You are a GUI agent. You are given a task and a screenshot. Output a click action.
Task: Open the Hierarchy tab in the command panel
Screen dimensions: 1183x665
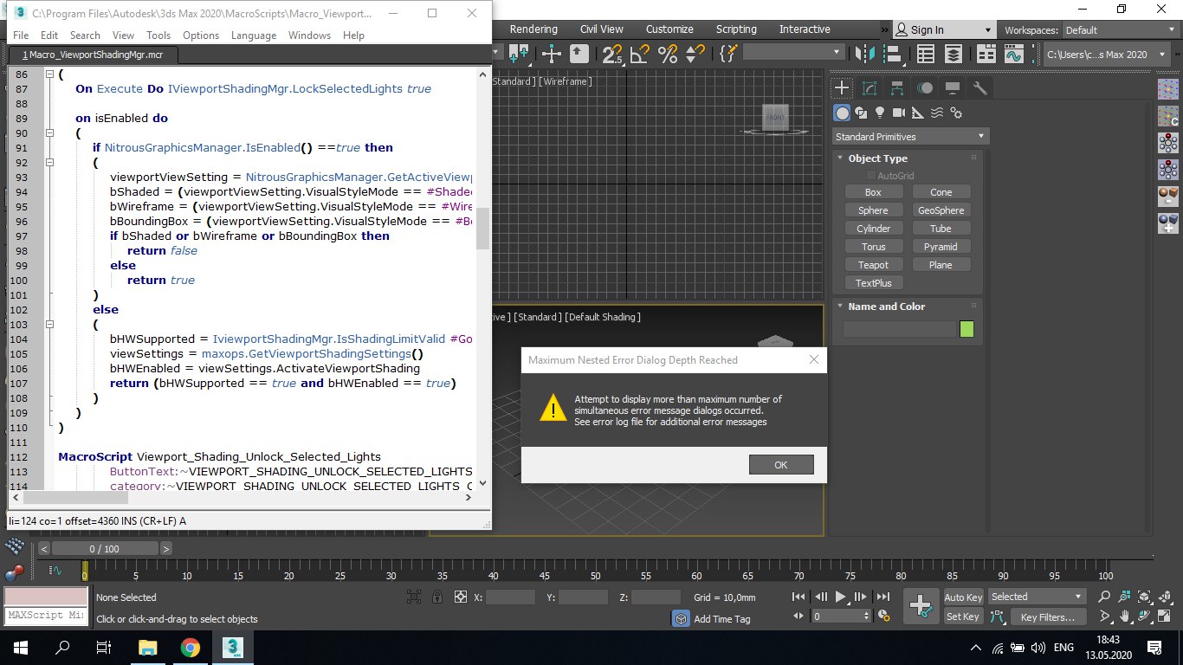[897, 87]
